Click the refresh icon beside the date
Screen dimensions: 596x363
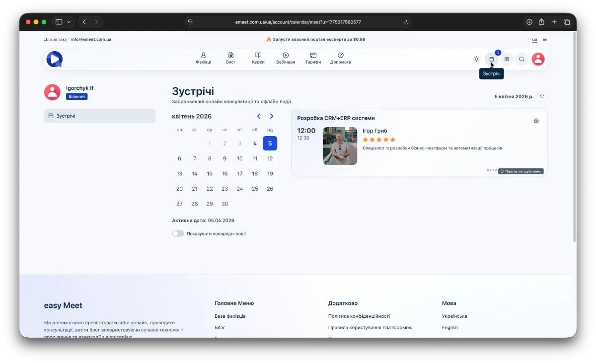click(542, 96)
